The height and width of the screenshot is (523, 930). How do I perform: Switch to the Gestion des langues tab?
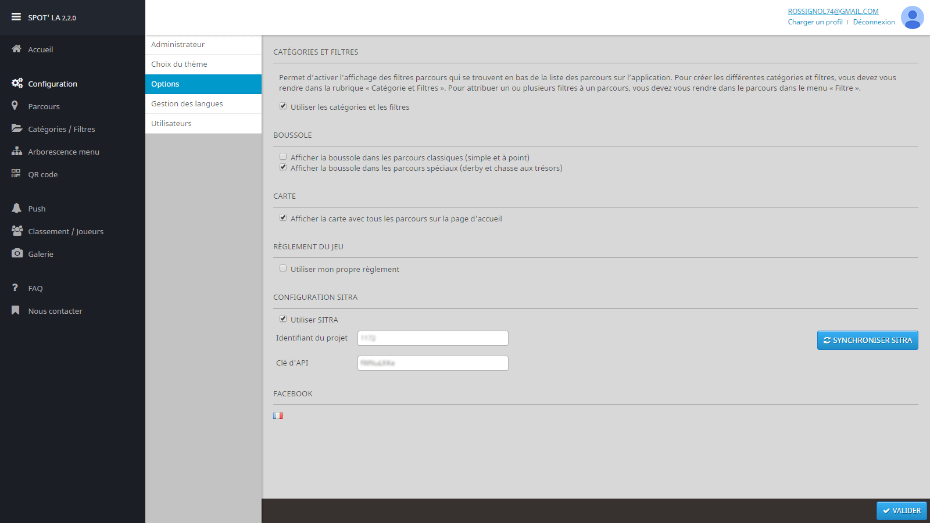coord(187,103)
